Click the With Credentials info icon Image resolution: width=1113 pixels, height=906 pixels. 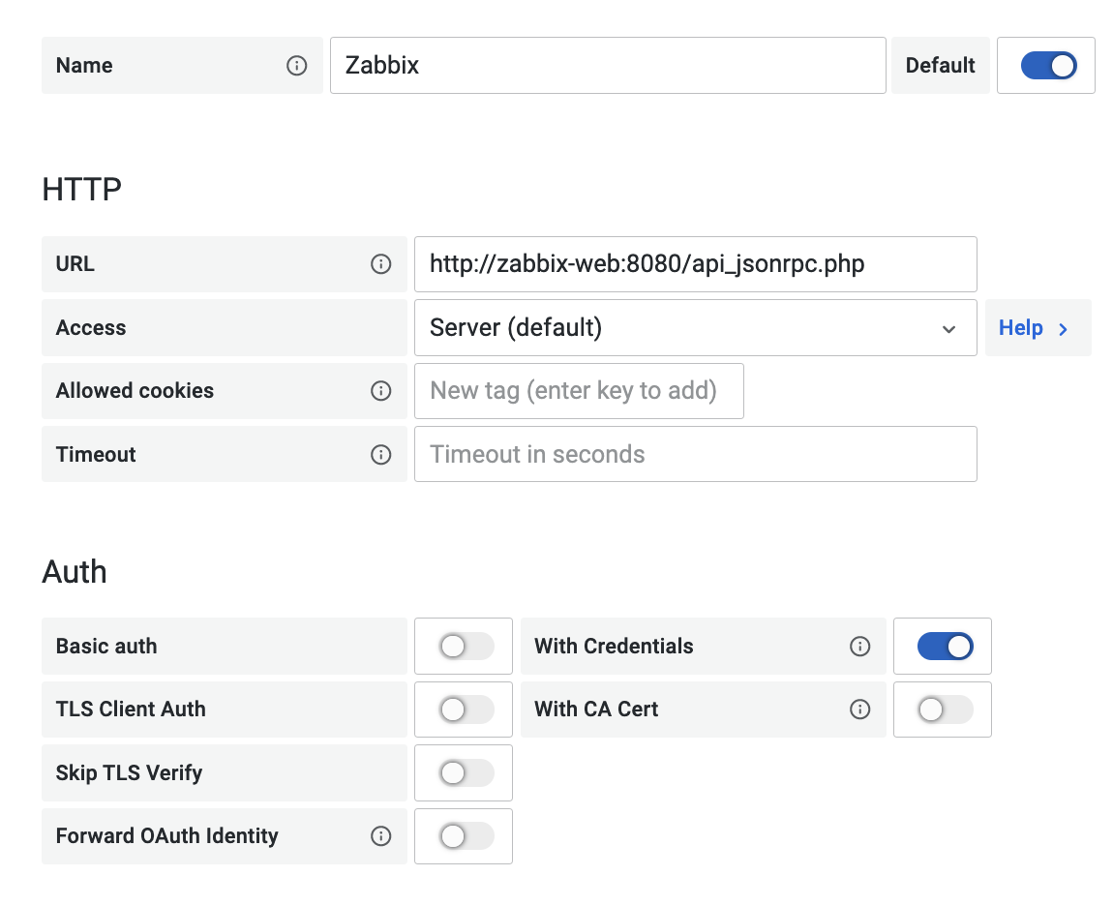point(859,647)
